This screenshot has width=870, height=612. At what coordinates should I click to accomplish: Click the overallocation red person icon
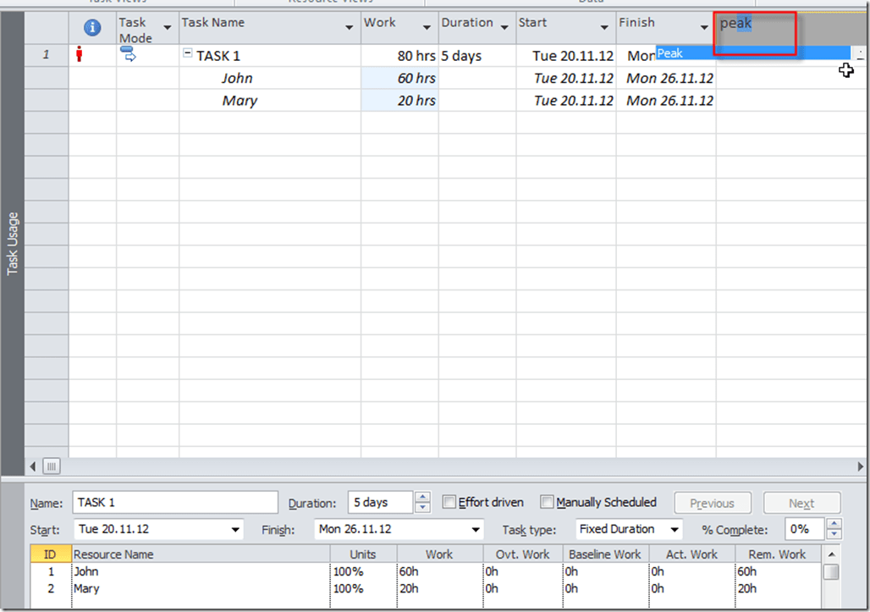point(80,56)
